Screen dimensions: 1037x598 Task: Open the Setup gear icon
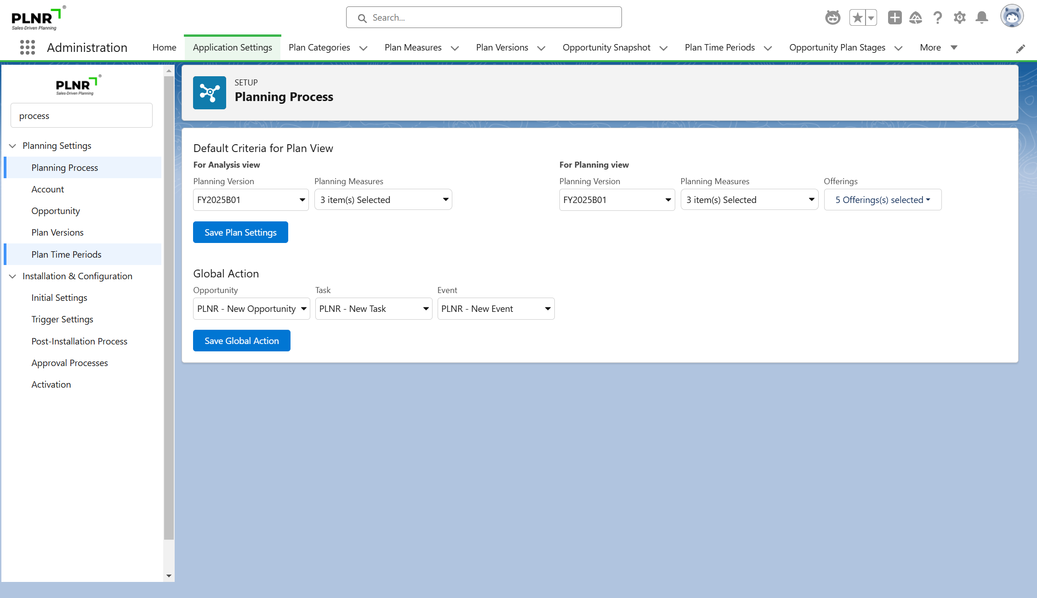pos(959,18)
